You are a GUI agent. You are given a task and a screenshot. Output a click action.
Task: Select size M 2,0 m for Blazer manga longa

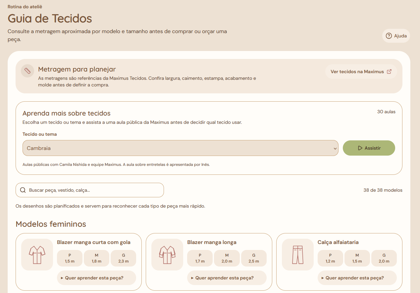[x=227, y=258]
